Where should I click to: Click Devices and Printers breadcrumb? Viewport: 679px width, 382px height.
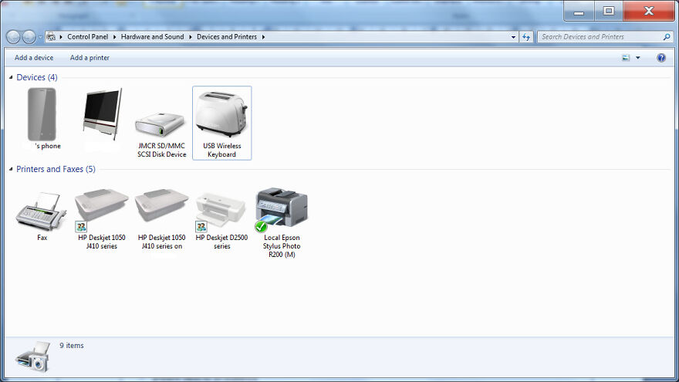click(x=227, y=37)
